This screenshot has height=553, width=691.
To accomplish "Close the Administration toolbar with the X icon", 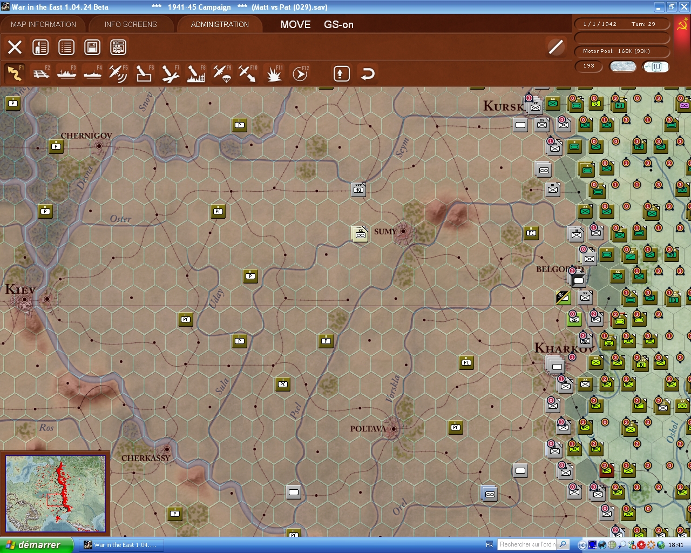I will [15, 47].
